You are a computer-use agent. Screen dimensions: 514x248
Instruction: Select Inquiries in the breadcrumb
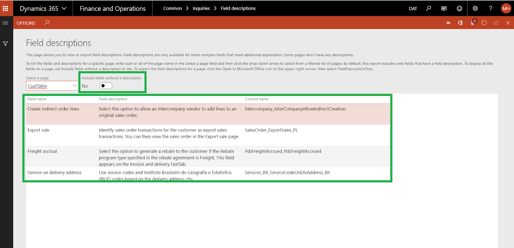pyautogui.click(x=201, y=8)
